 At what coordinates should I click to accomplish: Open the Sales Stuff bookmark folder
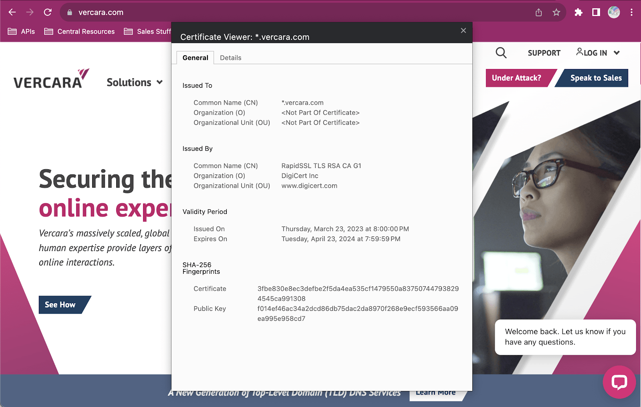coord(147,31)
